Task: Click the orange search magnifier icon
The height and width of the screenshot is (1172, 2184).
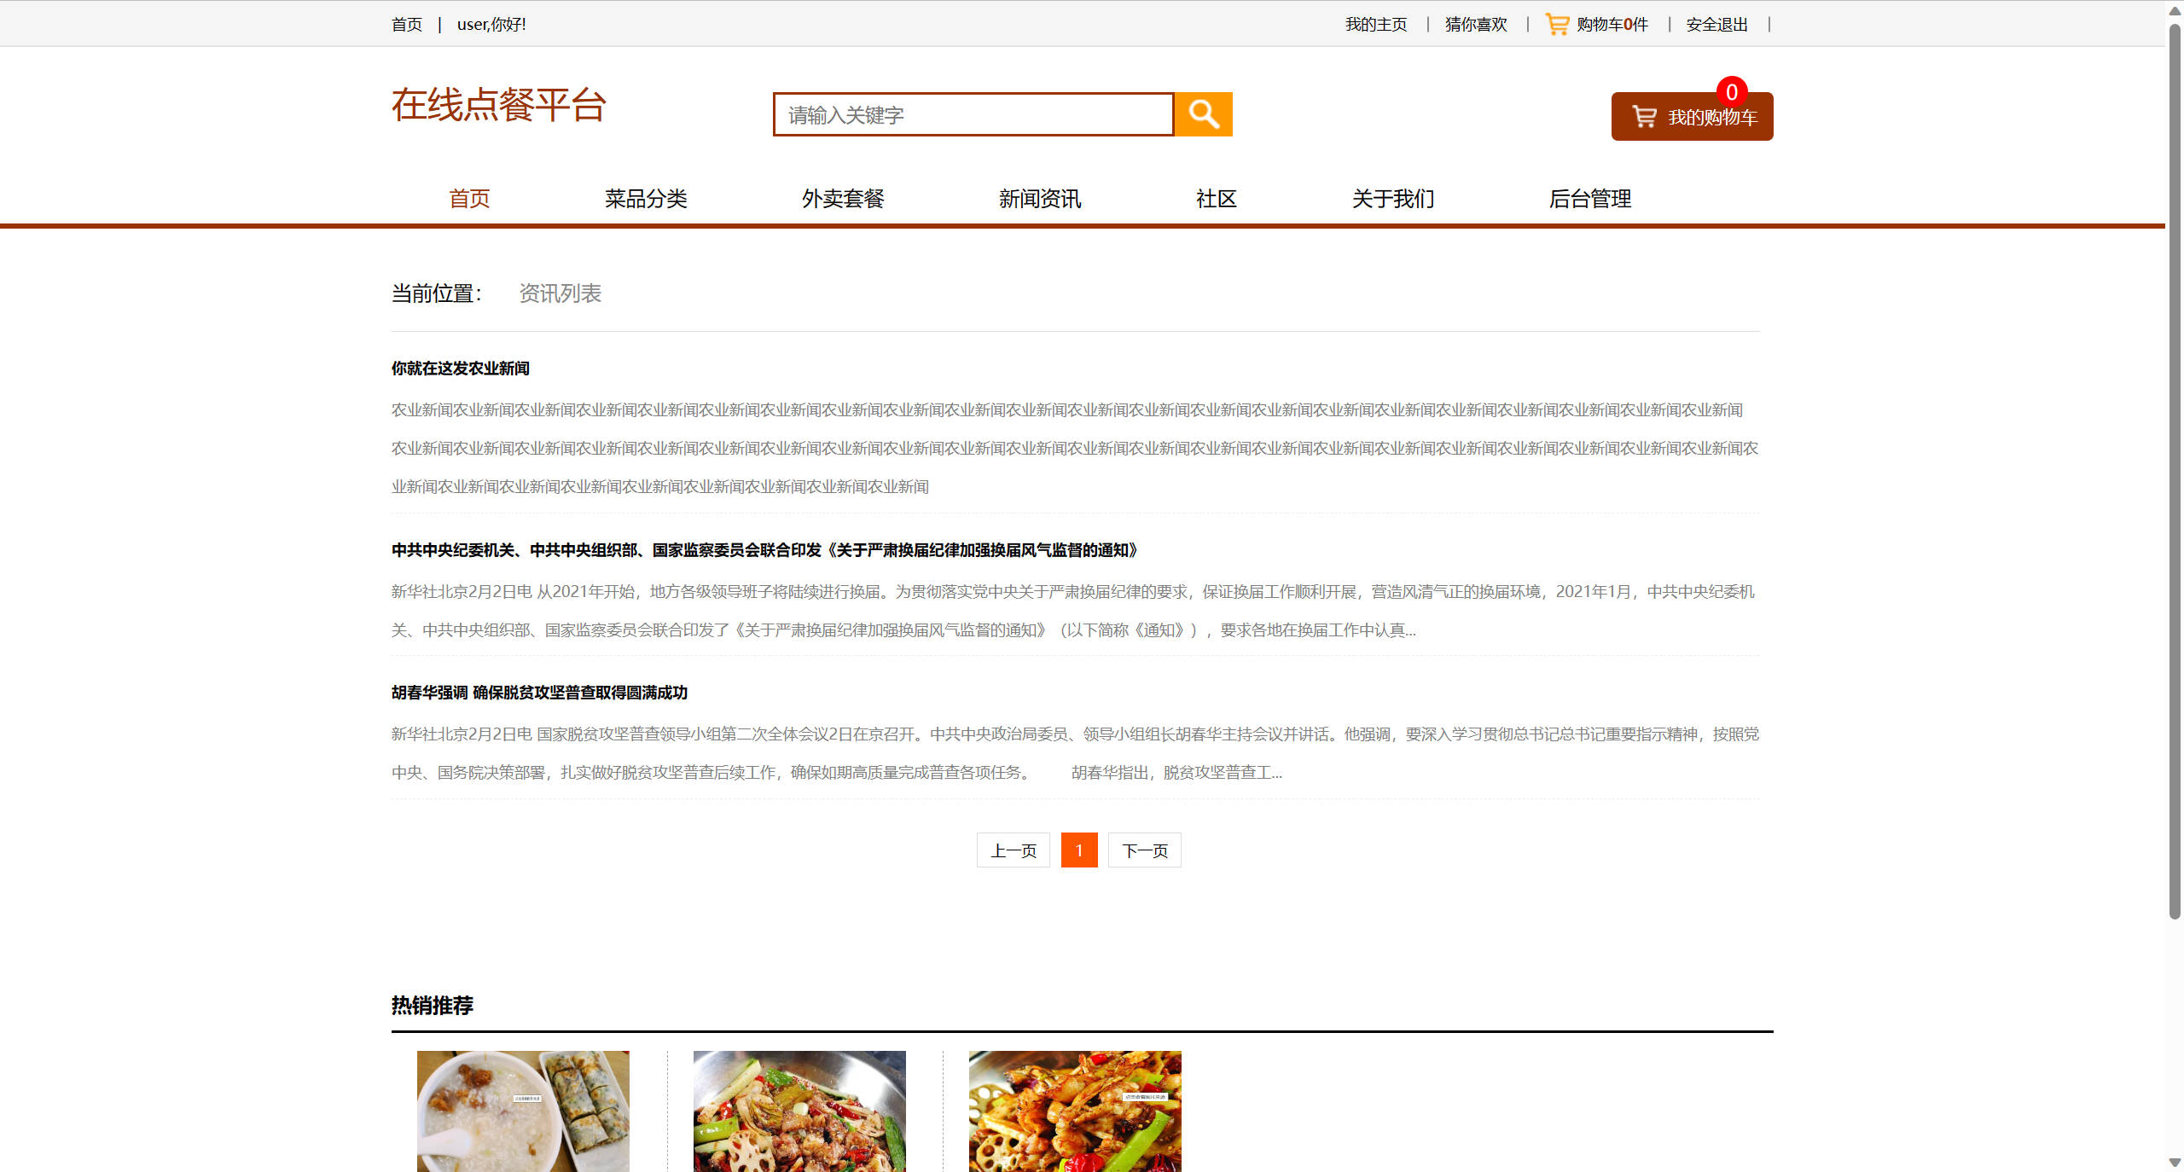Action: [x=1203, y=113]
